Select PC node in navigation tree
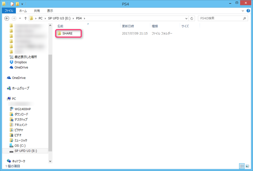Viewport: 253px width, 171px height. pos(14,99)
